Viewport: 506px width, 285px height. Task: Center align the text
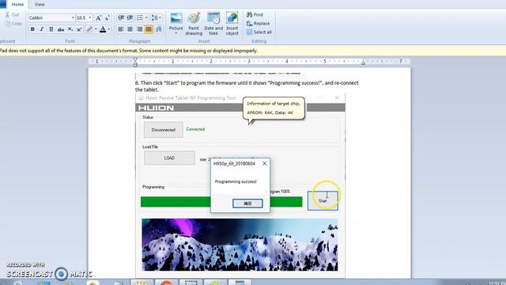pos(130,29)
